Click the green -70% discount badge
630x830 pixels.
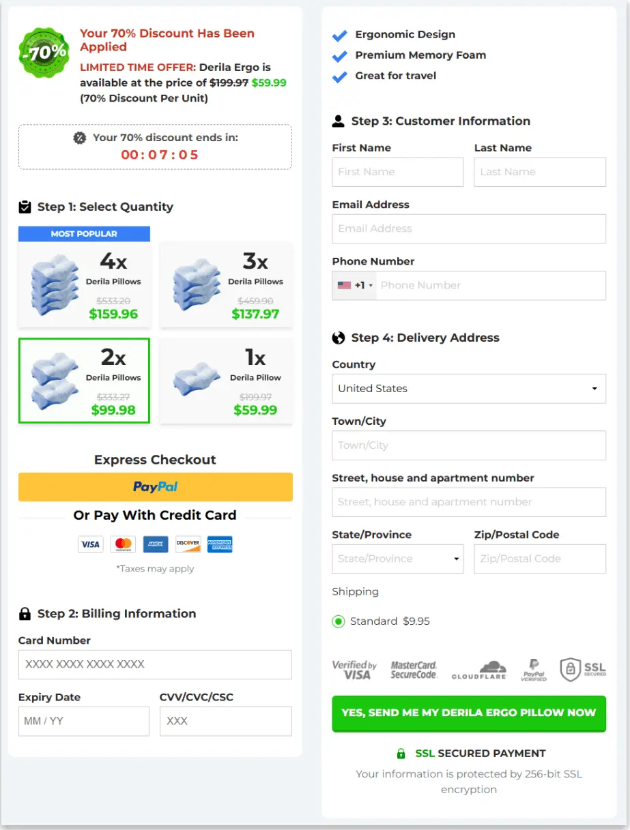44,52
